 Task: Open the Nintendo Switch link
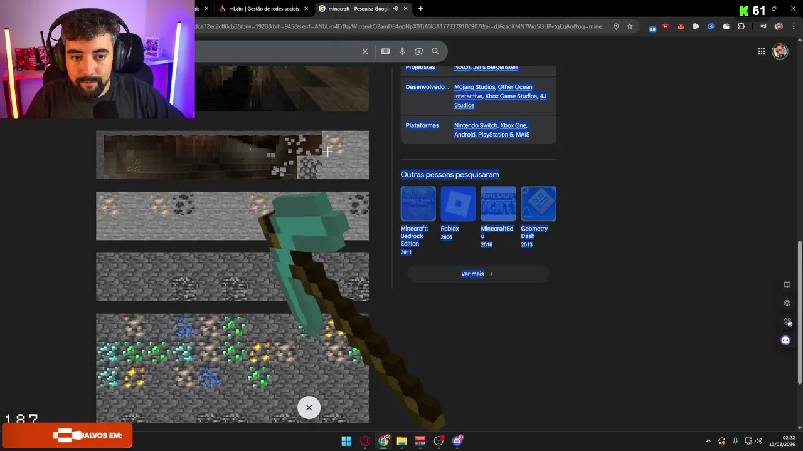point(476,125)
